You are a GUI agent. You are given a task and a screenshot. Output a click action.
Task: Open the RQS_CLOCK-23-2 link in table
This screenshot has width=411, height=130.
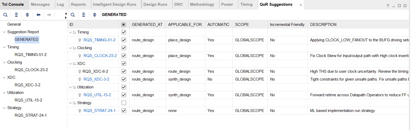click(x=100, y=56)
